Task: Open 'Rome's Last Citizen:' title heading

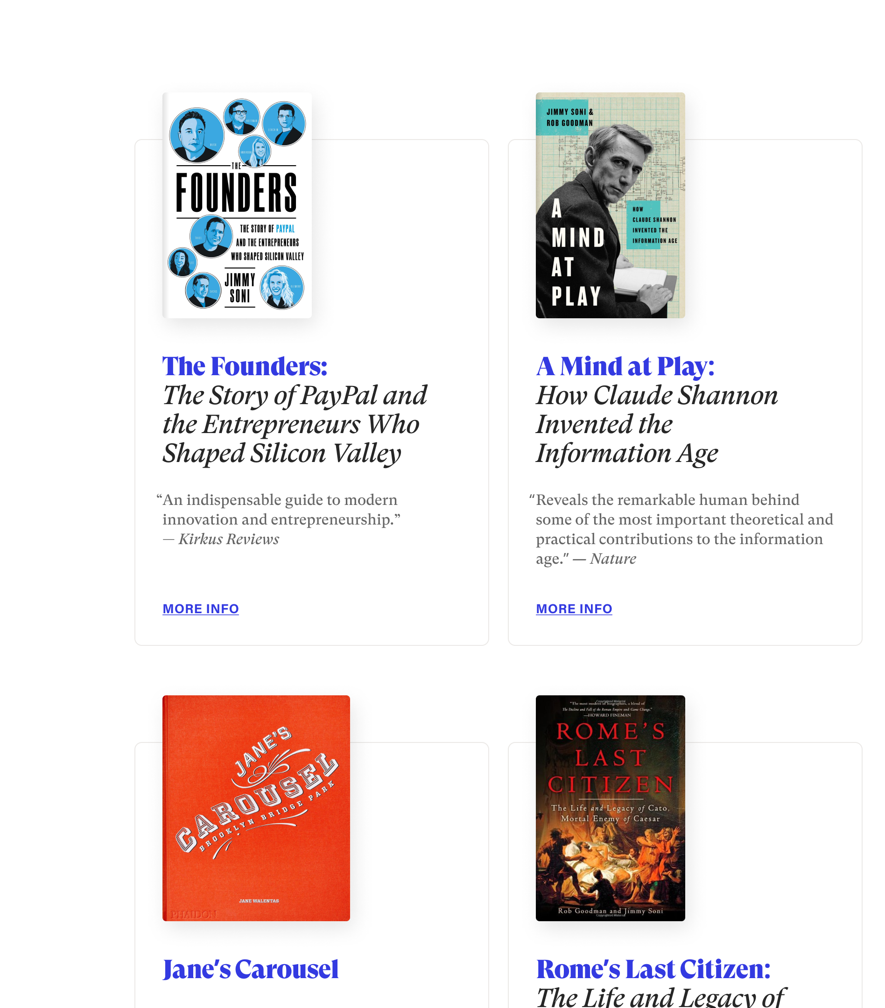Action: click(653, 970)
